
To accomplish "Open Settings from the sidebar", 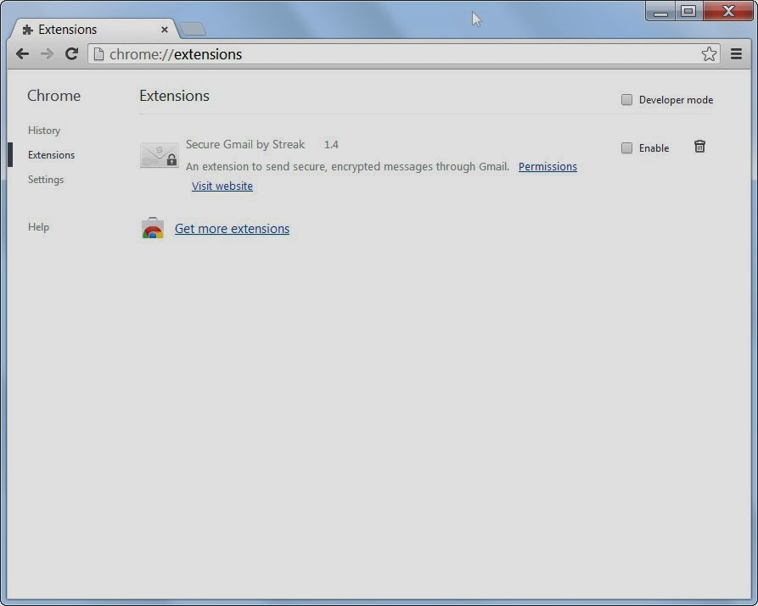I will pos(46,180).
